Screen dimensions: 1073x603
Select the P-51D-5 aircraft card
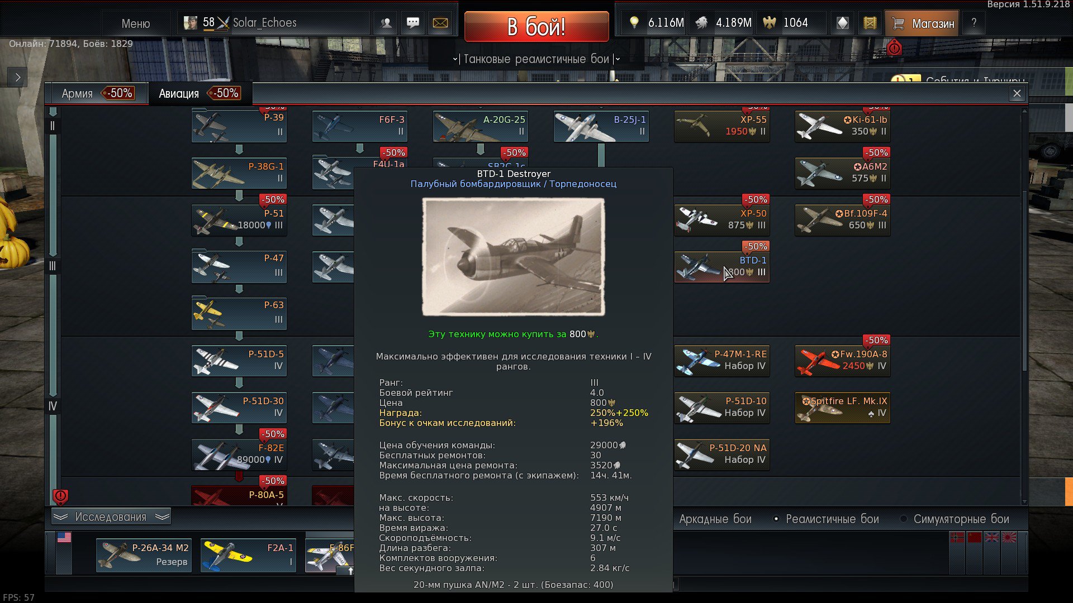239,360
